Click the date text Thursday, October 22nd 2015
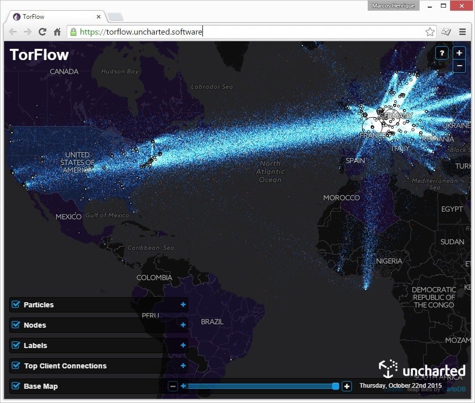 [400, 385]
